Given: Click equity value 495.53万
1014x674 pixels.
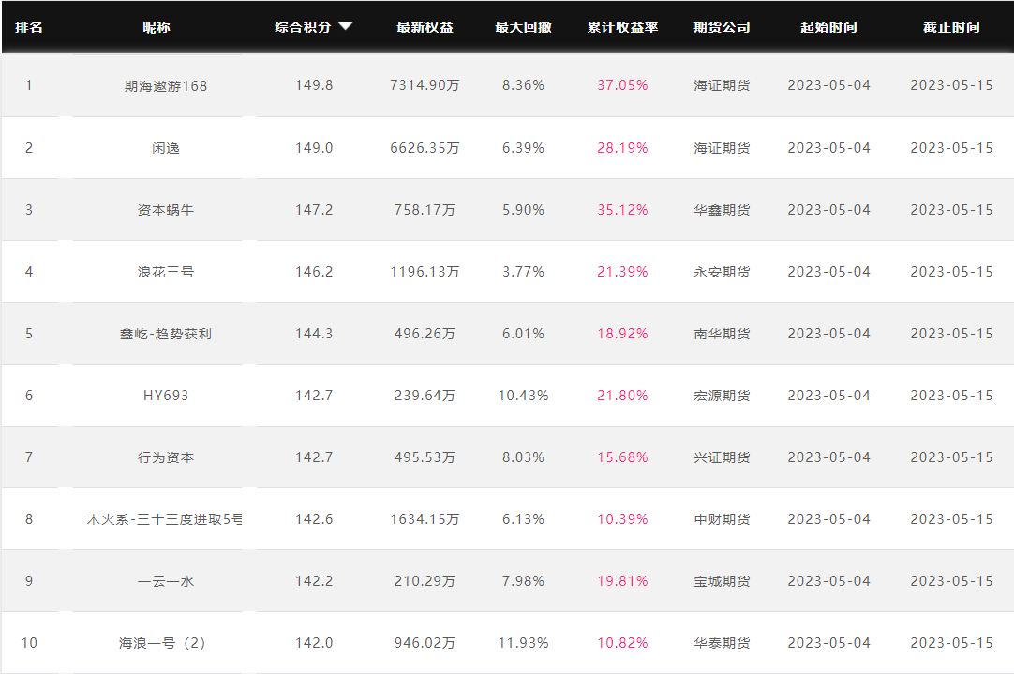Looking at the screenshot, I should coord(425,457).
